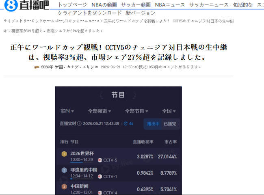Click the 直播收视率 column header

click(143, 142)
